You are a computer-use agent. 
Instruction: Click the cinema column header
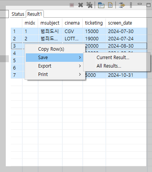72,23
